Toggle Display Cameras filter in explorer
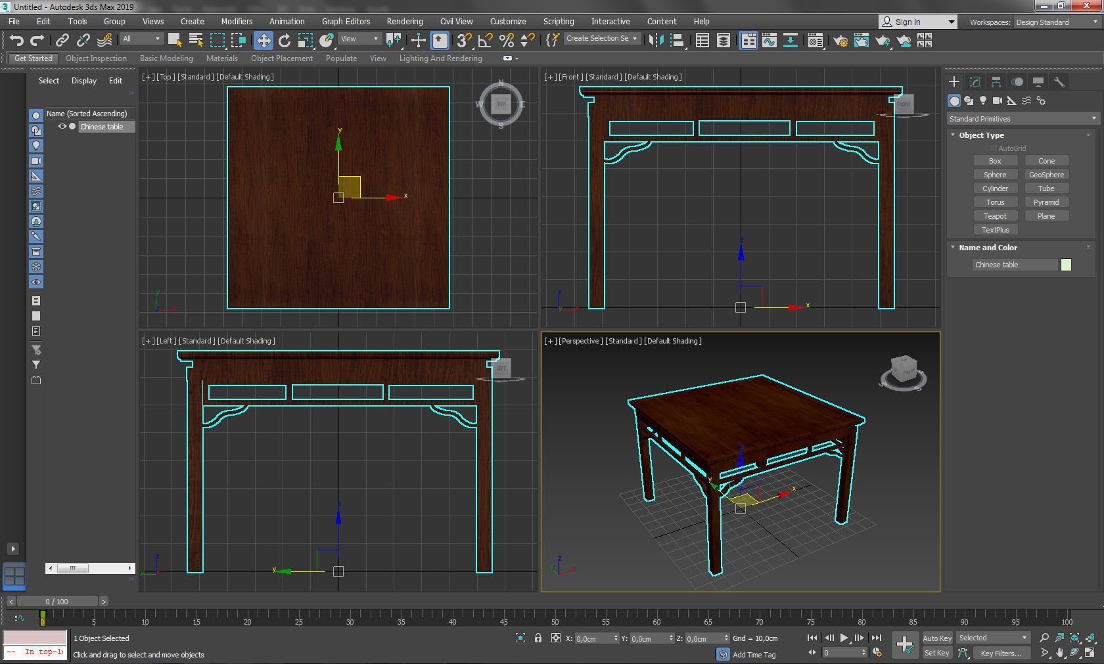The height and width of the screenshot is (664, 1104). coord(36,160)
